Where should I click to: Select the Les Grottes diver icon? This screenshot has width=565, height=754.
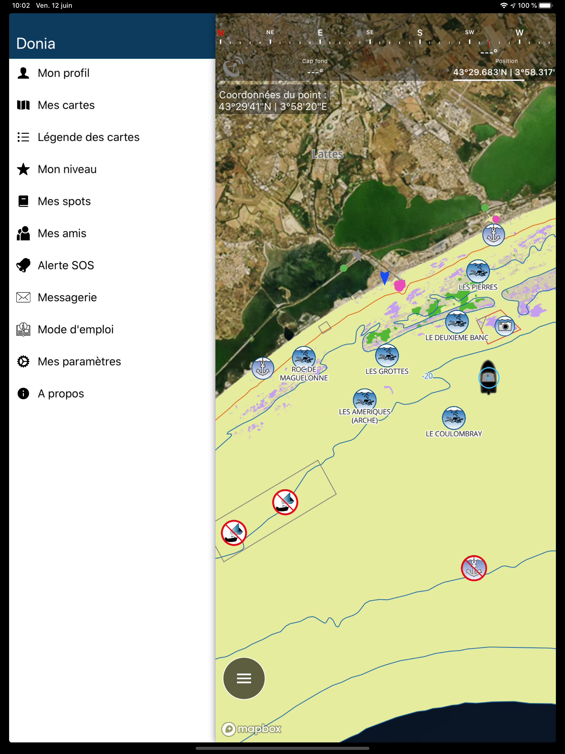click(387, 355)
